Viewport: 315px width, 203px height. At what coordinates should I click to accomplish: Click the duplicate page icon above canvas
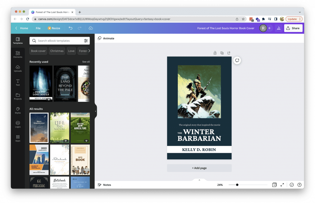coord(222,53)
